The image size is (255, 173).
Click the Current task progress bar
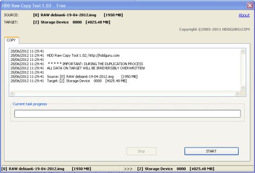127,113
